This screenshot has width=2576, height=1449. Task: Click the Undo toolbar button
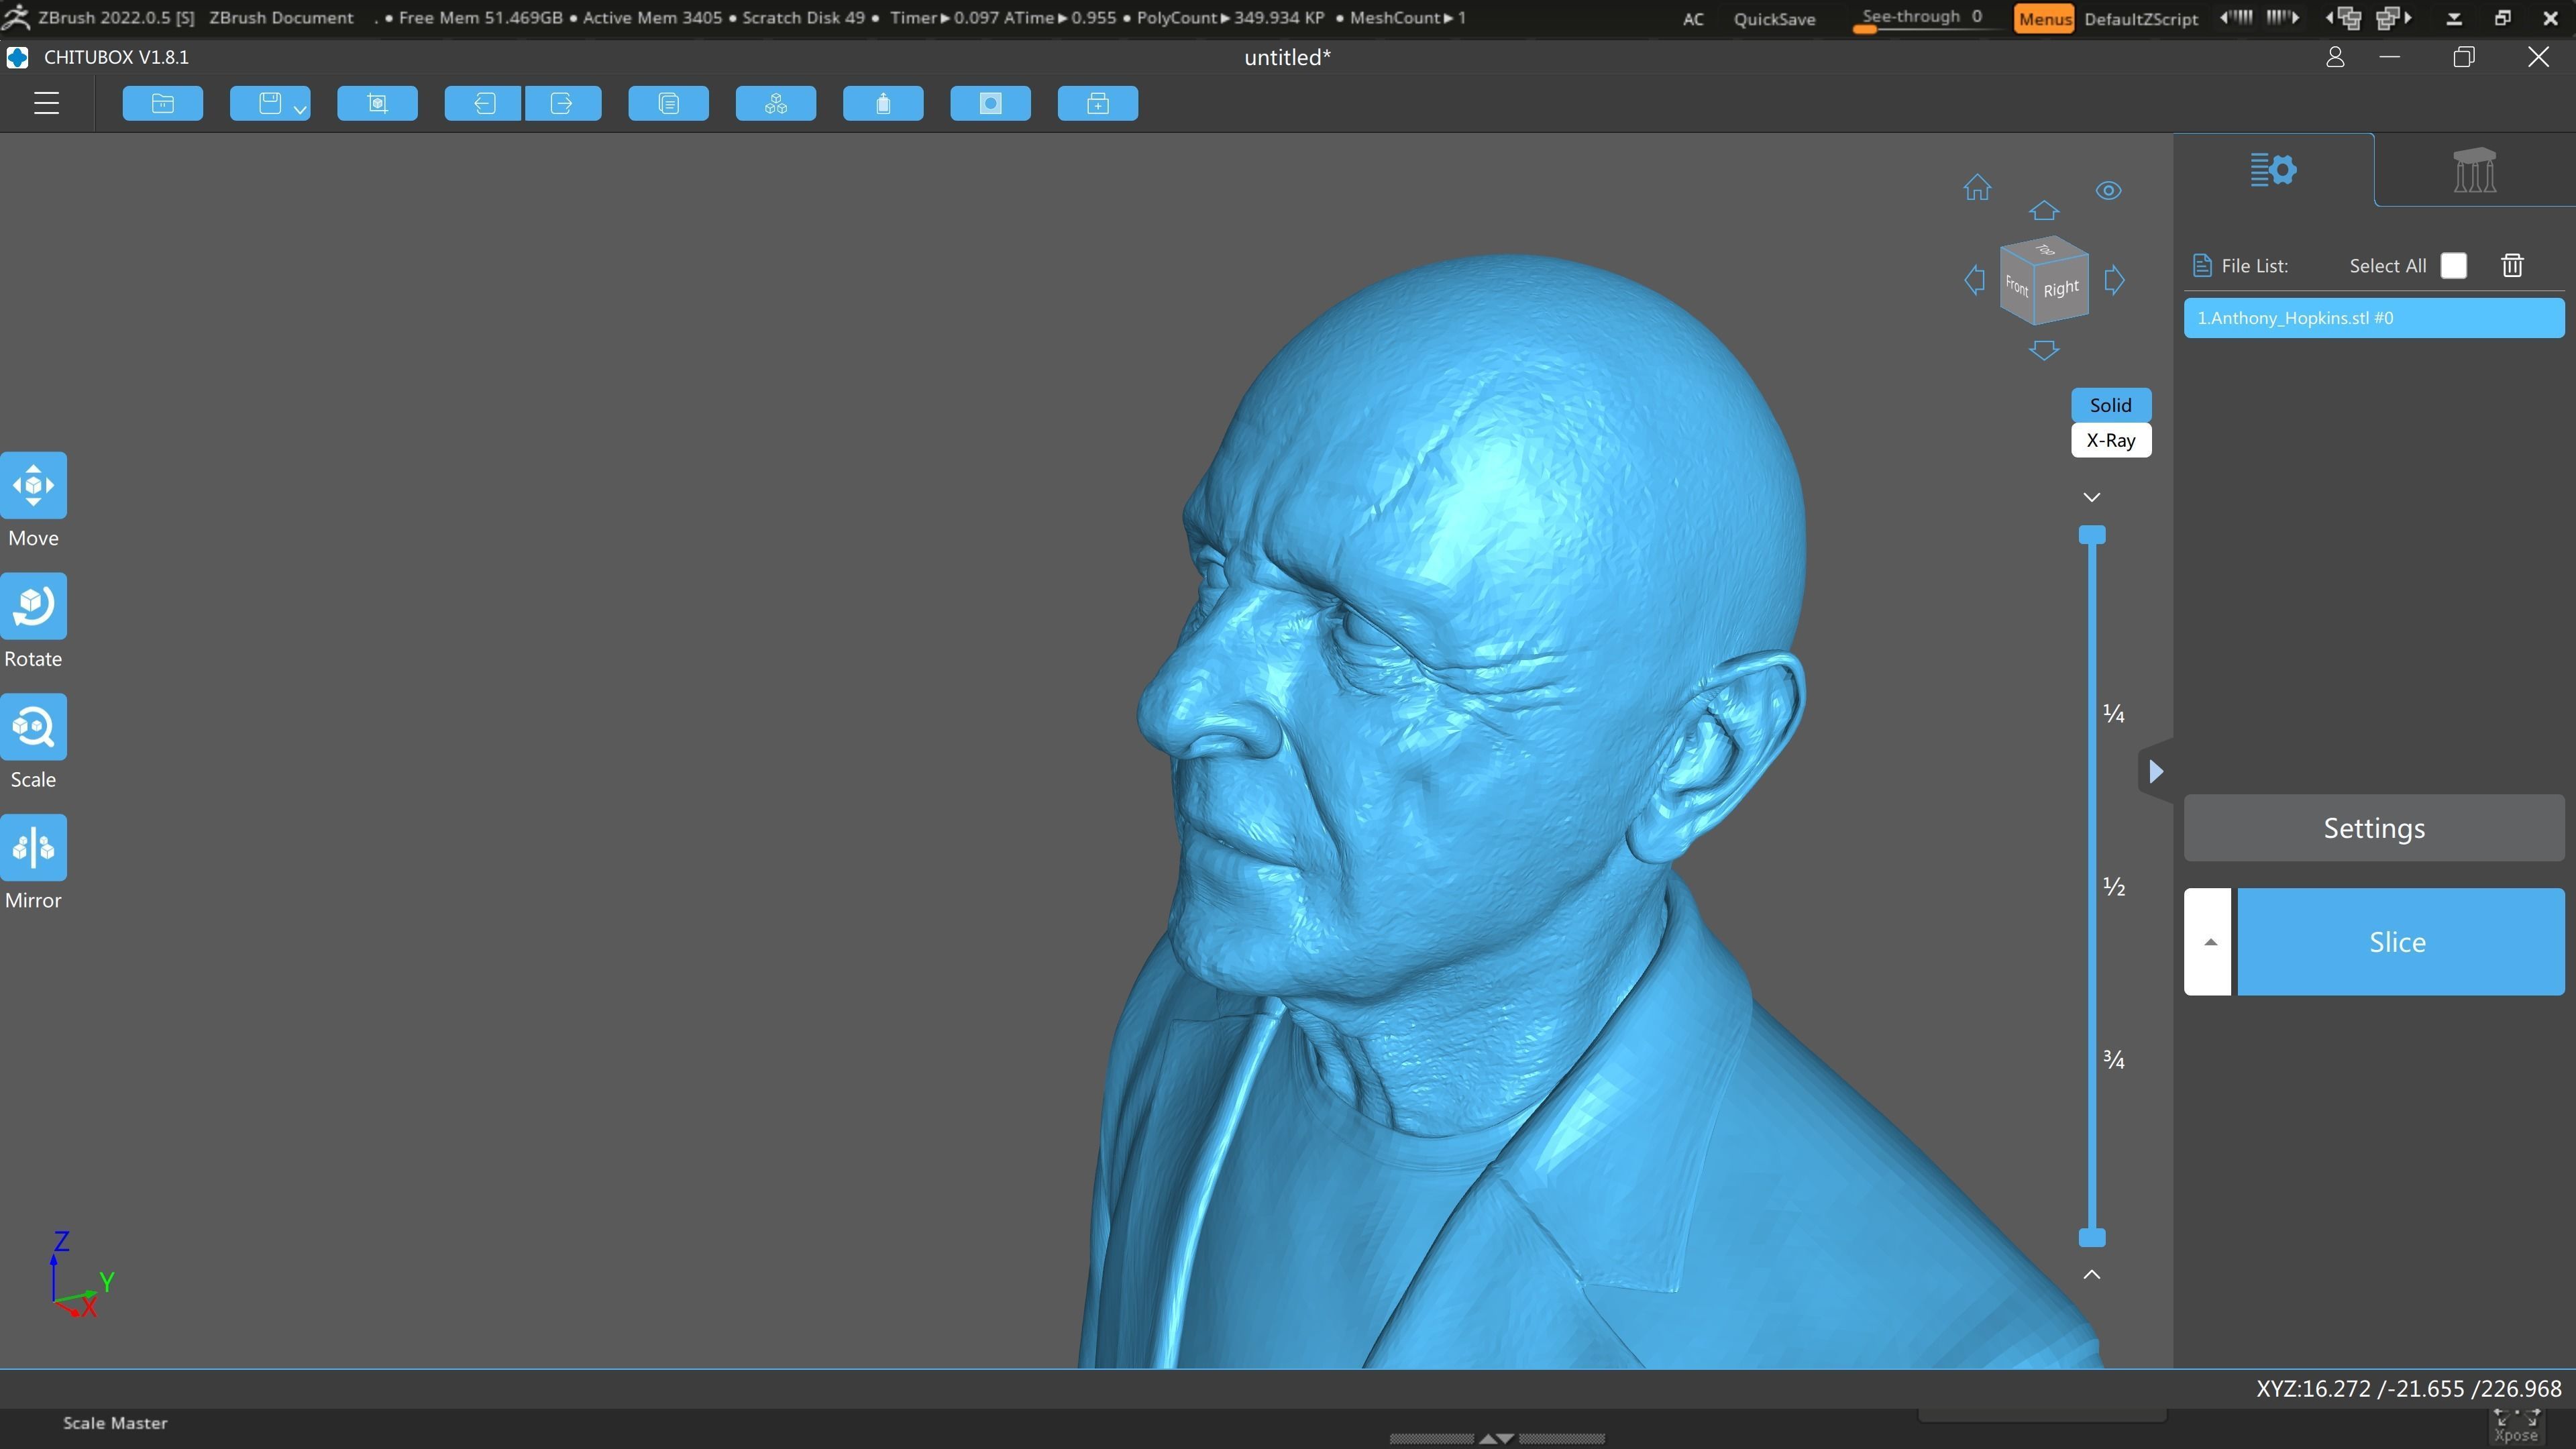click(x=483, y=103)
